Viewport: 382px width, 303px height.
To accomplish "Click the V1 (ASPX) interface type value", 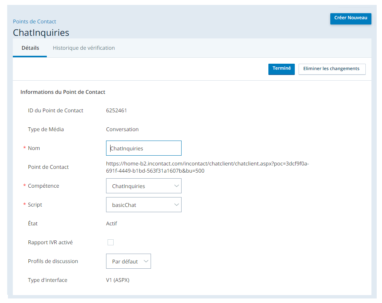I will [118, 280].
